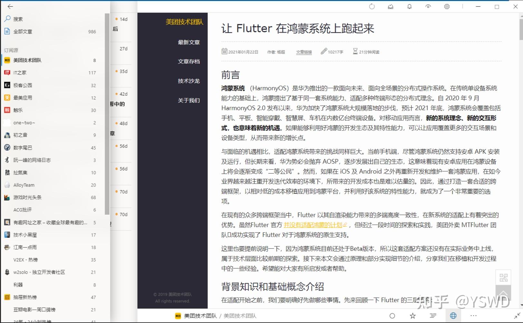Open the settings gear
This screenshot has width=523, height=323.
tap(447, 6)
